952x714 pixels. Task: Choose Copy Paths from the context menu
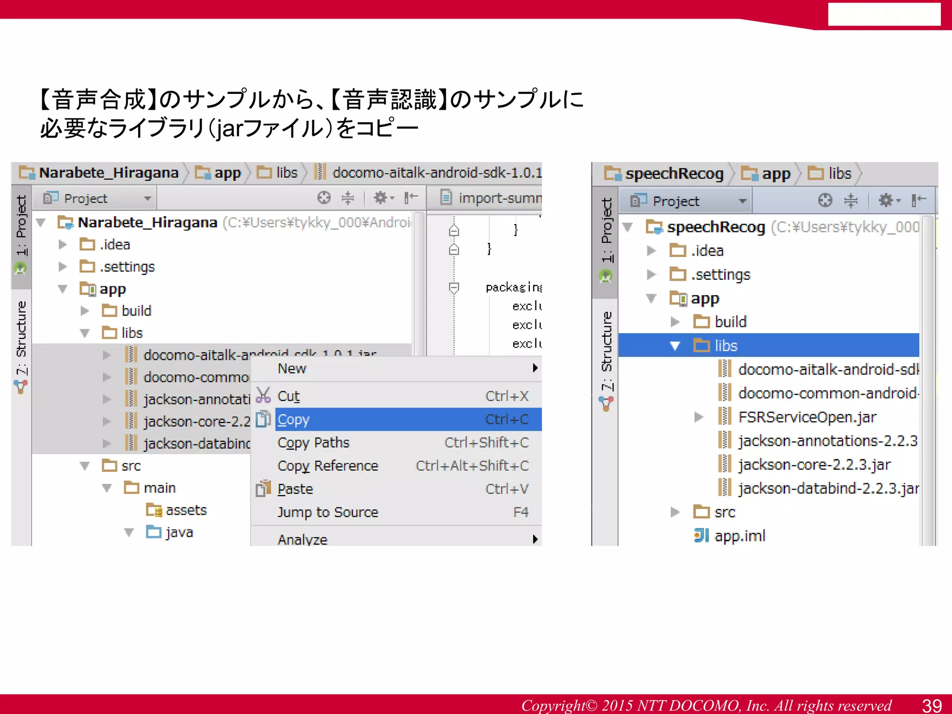click(x=397, y=442)
